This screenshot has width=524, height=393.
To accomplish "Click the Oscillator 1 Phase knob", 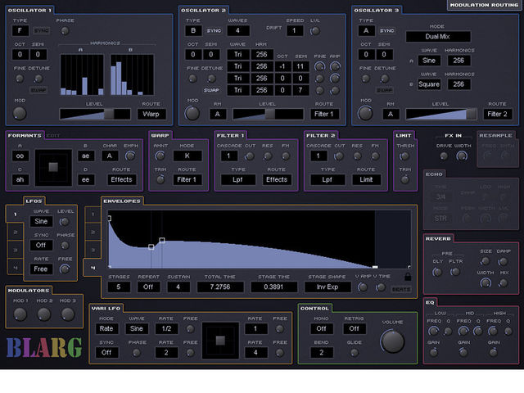I will pyautogui.click(x=65, y=31).
